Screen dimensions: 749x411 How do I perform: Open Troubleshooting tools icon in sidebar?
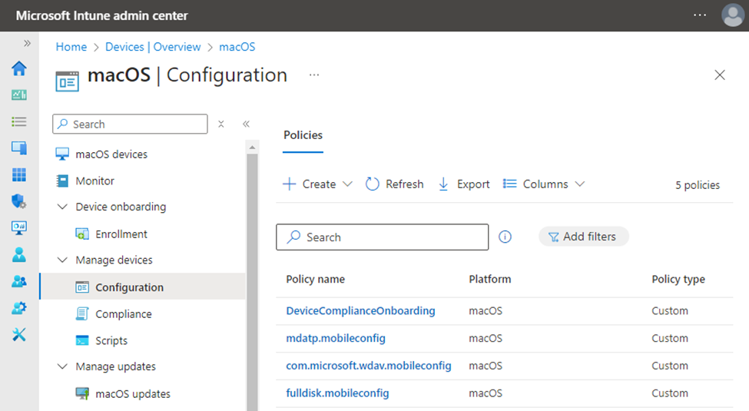point(19,334)
